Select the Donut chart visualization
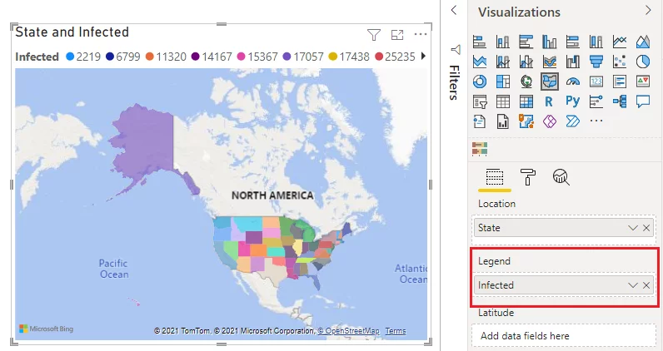The image size is (663, 351). [x=480, y=82]
